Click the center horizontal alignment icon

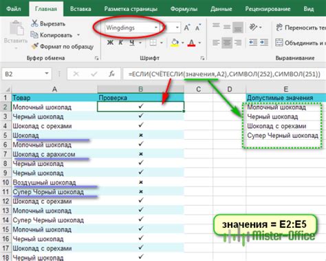point(227,43)
